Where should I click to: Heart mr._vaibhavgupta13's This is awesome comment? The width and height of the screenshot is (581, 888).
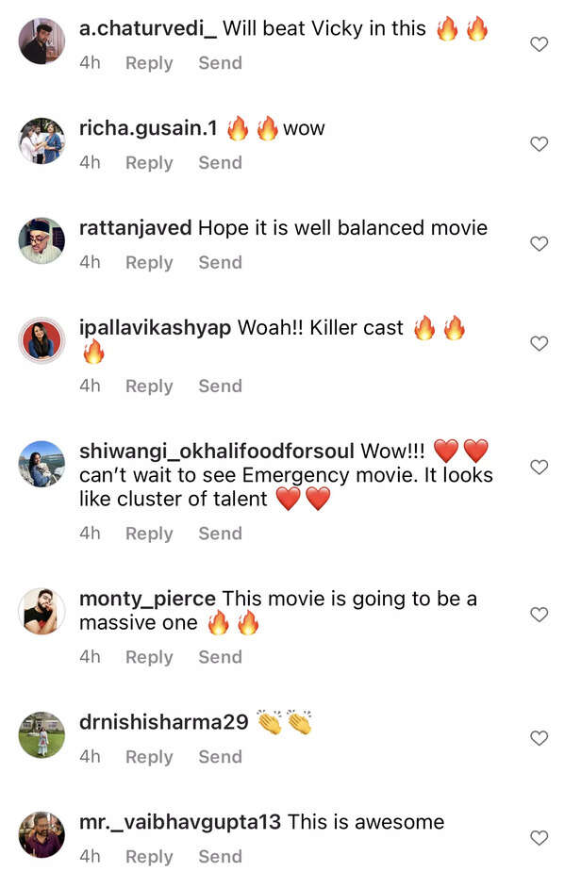[539, 838]
